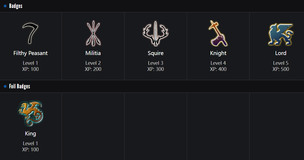Click the blue square beside Badges heading

point(5,6)
